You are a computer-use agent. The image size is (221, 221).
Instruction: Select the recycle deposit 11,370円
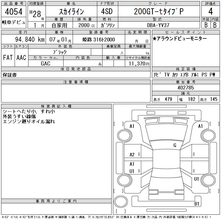(139, 64)
